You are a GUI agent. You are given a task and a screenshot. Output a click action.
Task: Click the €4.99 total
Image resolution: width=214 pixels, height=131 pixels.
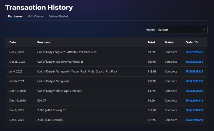151,101
